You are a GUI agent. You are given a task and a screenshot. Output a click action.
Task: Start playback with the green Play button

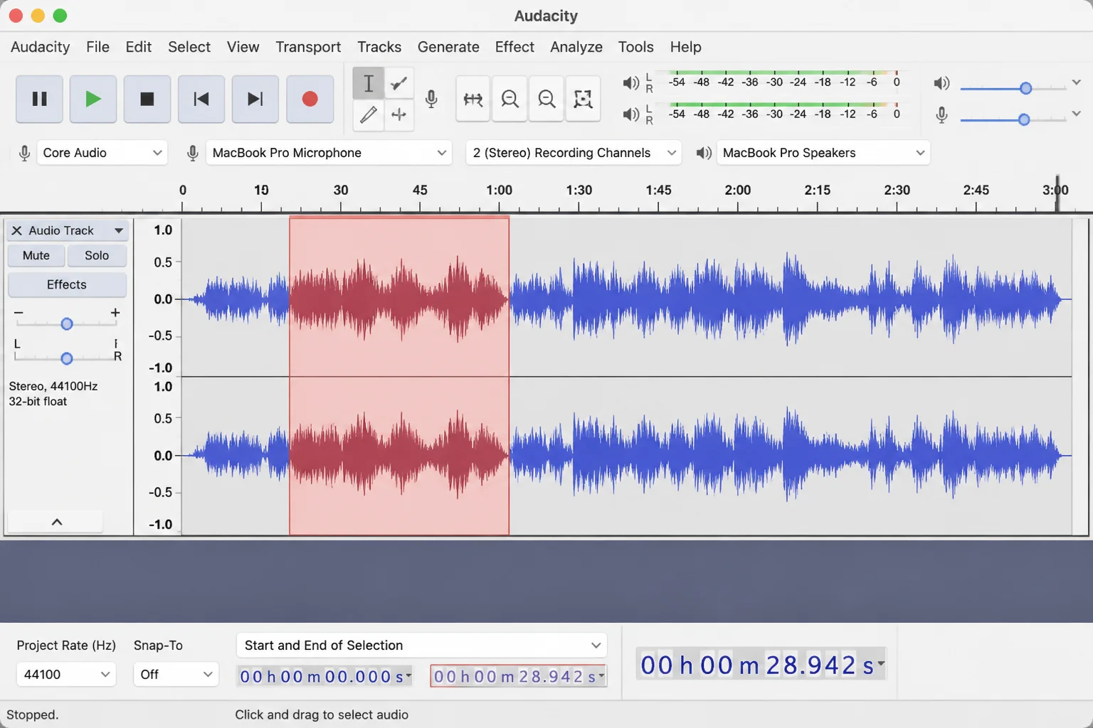(x=93, y=99)
